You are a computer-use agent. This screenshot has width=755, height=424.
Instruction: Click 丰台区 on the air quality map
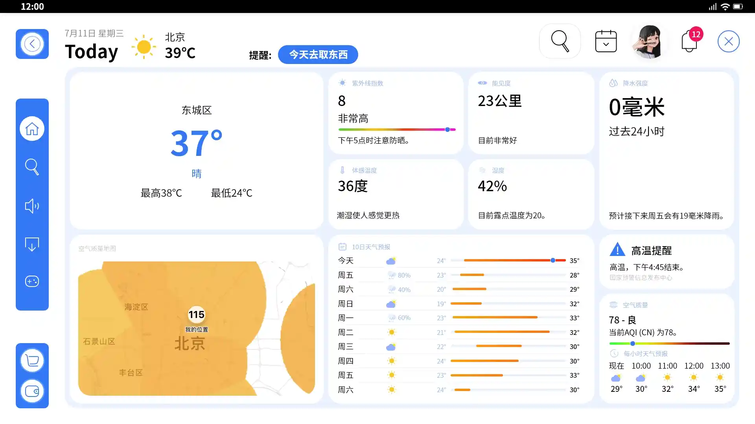tap(131, 373)
